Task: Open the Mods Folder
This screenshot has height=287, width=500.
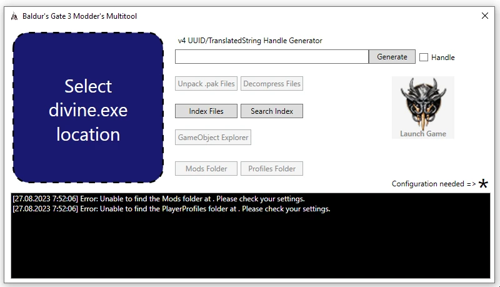Action: tap(206, 168)
